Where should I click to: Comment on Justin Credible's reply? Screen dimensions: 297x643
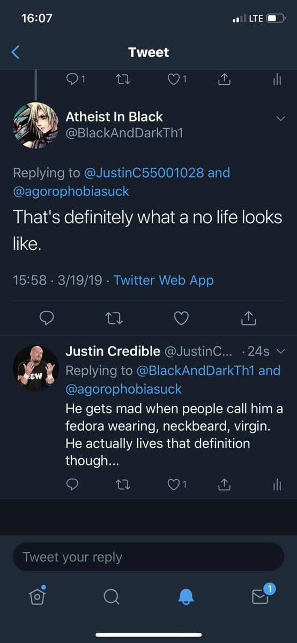[72, 485]
